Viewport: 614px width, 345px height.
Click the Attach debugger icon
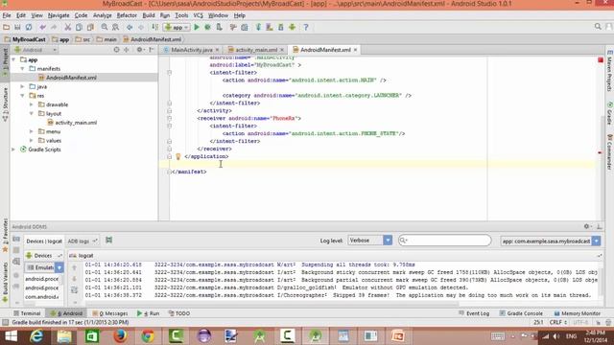pos(220,27)
